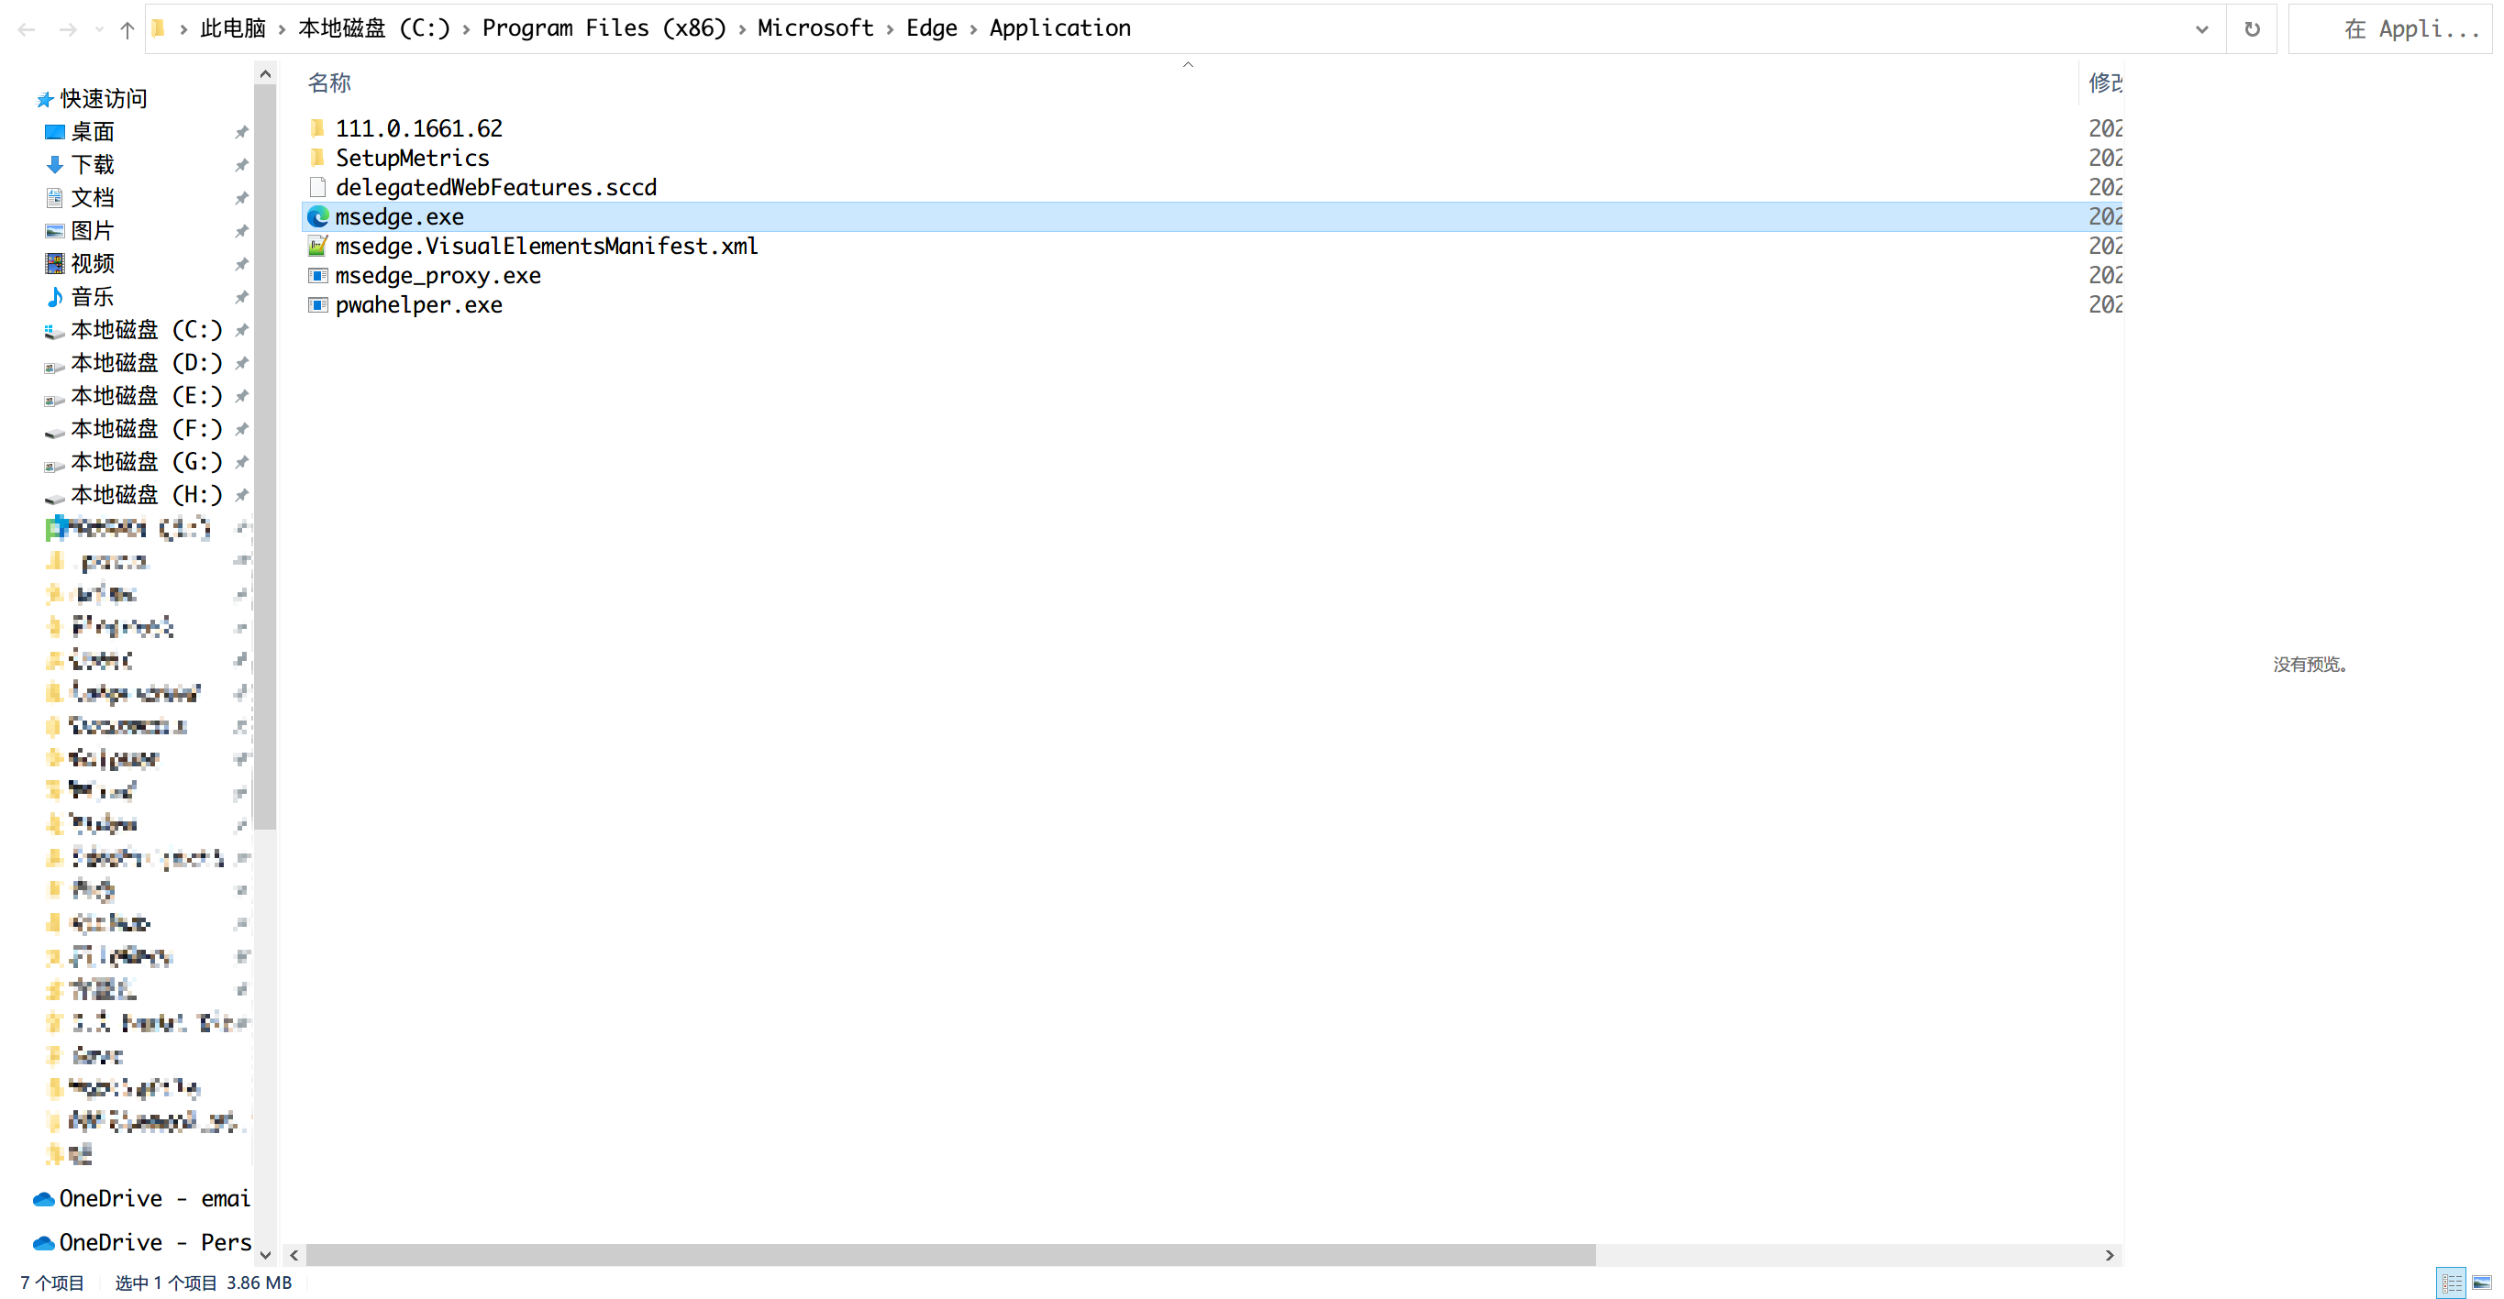This screenshot has width=2504, height=1299.
Task: Select msedge_proxy.exe file
Action: point(438,276)
